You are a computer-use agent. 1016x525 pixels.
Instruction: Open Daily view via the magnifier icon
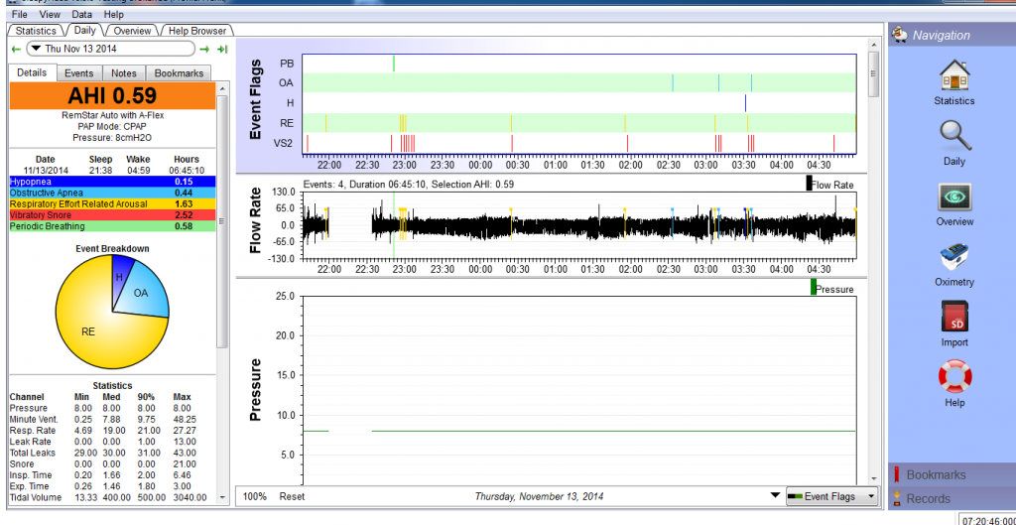pyautogui.click(x=953, y=136)
